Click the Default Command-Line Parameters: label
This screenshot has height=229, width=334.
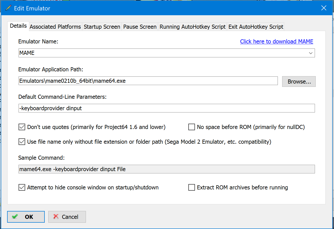pos(63,97)
